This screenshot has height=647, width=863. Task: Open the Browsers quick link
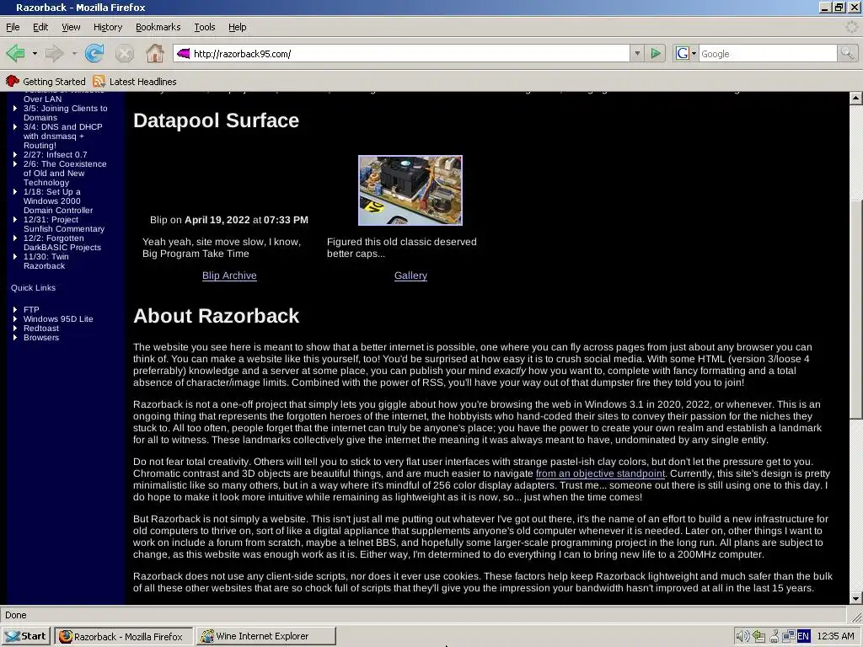coord(40,338)
